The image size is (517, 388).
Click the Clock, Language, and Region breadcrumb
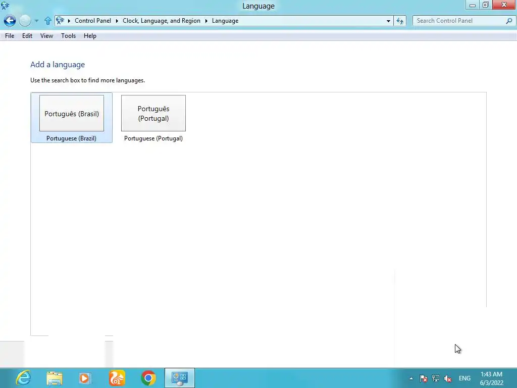162,21
